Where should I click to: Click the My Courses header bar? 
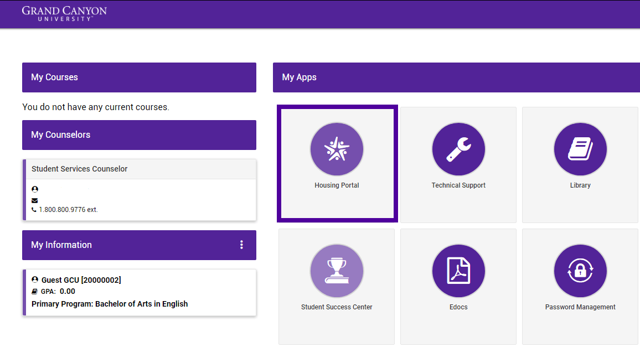138,77
